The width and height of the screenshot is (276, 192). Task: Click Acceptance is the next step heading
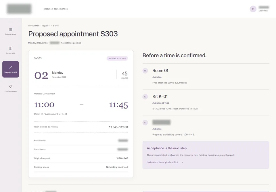[167, 148]
